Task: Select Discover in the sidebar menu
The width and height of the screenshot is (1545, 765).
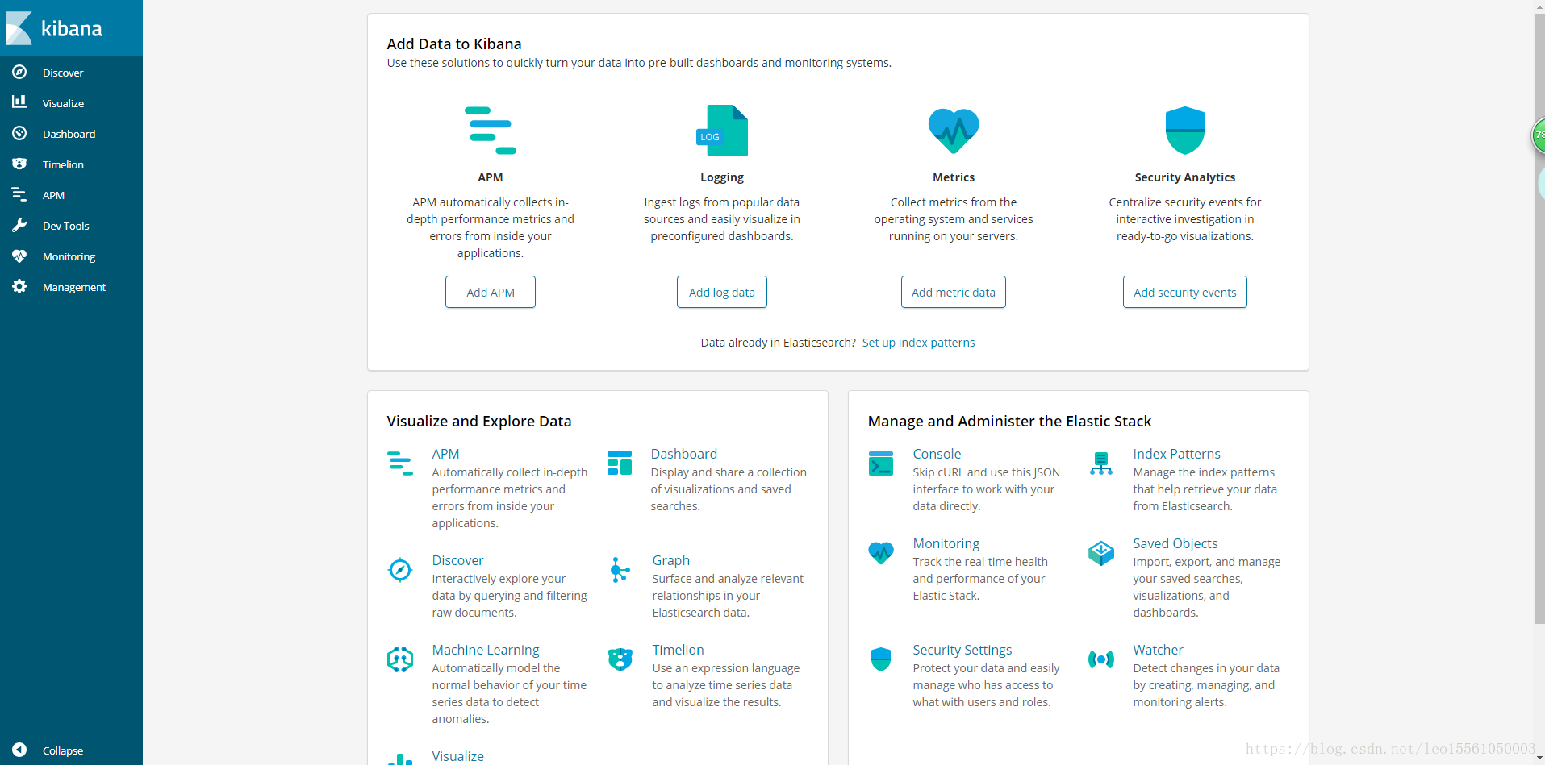Action: (63, 73)
